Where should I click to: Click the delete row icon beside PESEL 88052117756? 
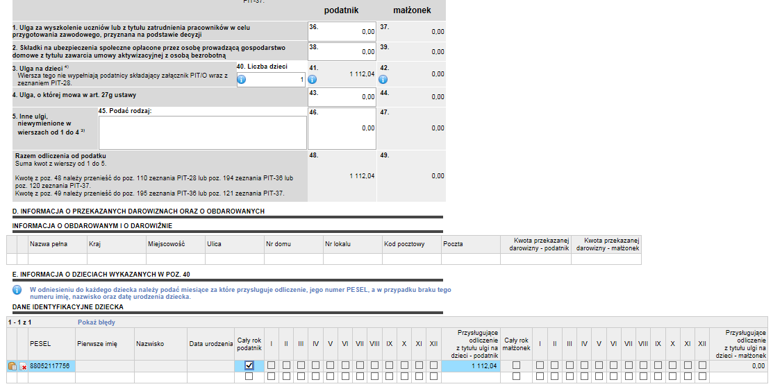pyautogui.click(x=23, y=366)
